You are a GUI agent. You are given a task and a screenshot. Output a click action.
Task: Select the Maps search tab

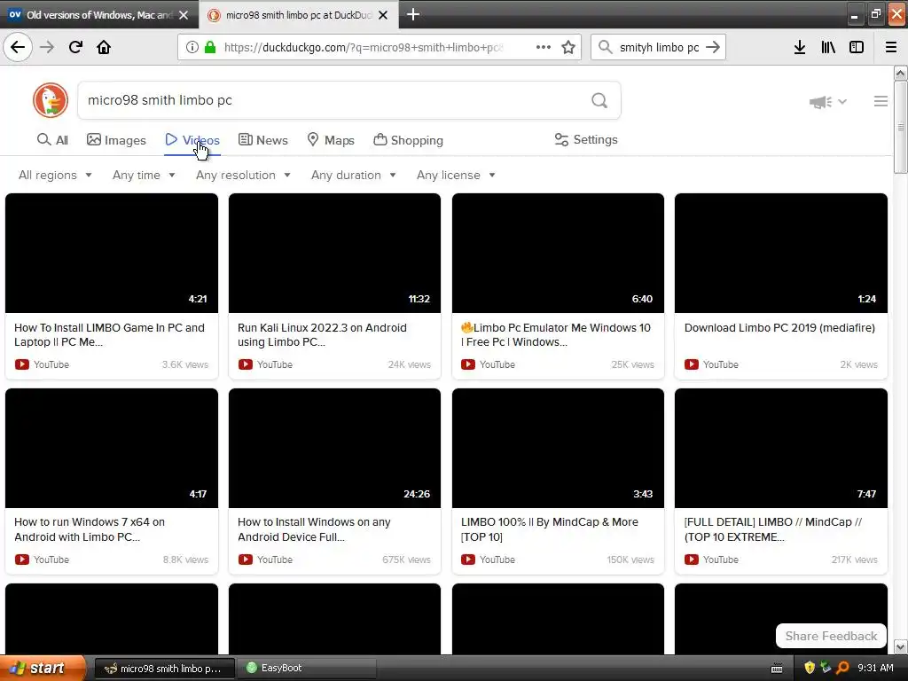(x=331, y=140)
